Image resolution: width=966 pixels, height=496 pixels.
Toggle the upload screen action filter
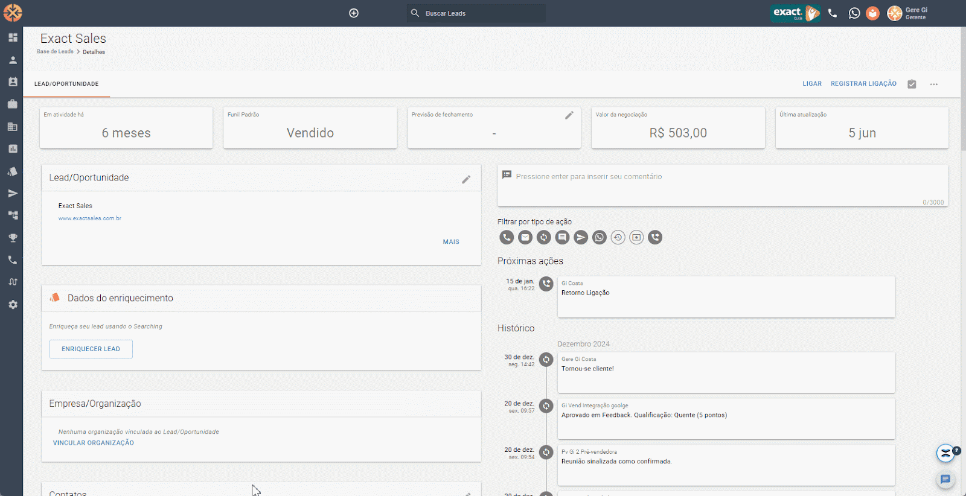tap(636, 238)
